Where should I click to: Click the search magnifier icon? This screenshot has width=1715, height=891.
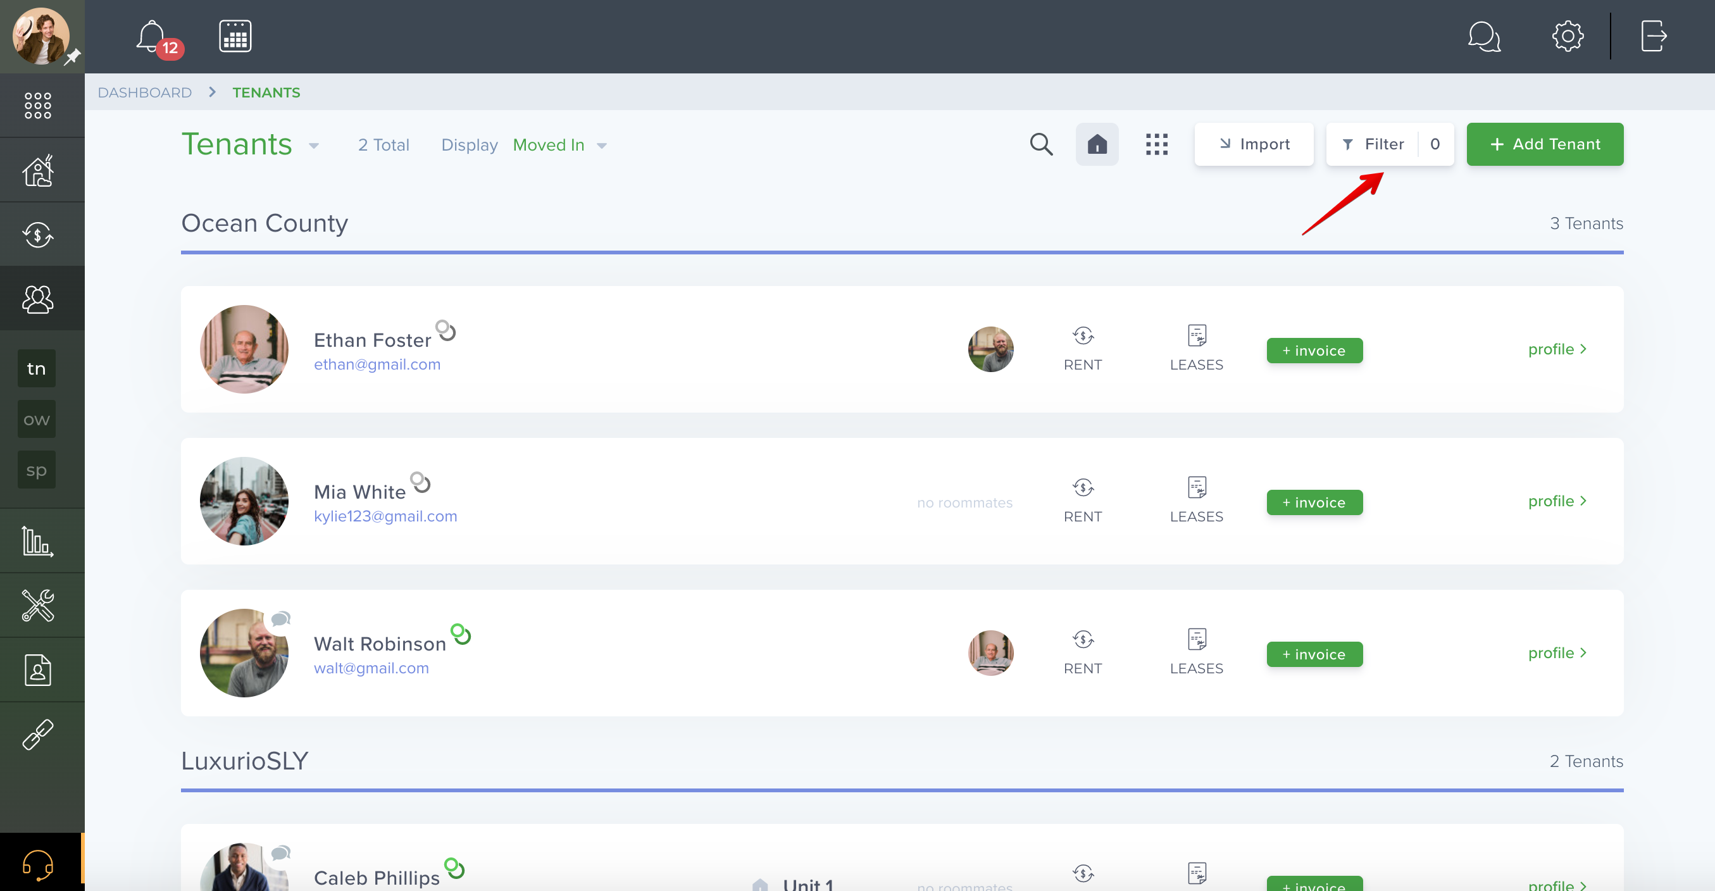coord(1041,144)
